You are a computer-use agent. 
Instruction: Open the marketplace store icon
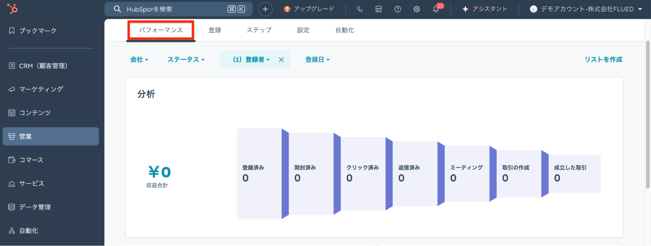[x=378, y=9]
